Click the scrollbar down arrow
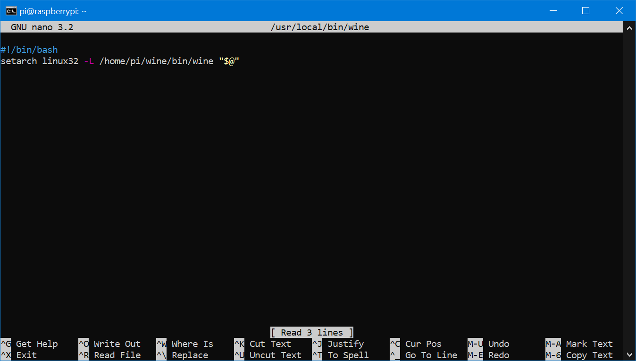The width and height of the screenshot is (636, 361). (x=629, y=354)
